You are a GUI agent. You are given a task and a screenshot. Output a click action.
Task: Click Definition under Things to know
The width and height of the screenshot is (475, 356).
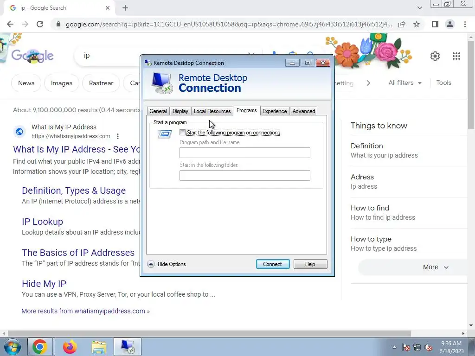point(367,146)
